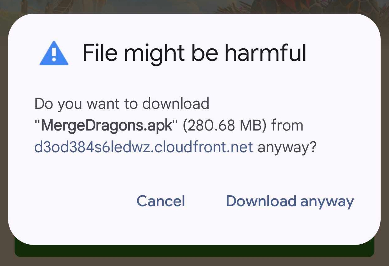Click blank dialog area left of Cancel
This screenshot has width=389, height=266.
pos(78,201)
